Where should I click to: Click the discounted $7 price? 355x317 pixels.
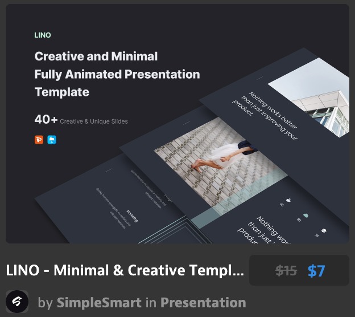[316, 271]
